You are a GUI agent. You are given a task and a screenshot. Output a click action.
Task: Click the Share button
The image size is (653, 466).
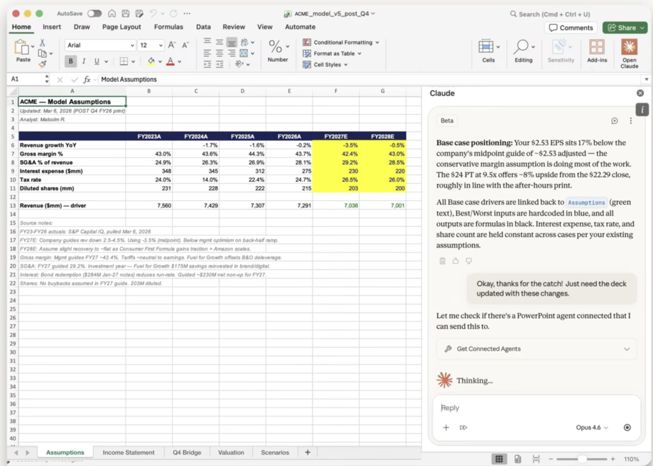(625, 27)
